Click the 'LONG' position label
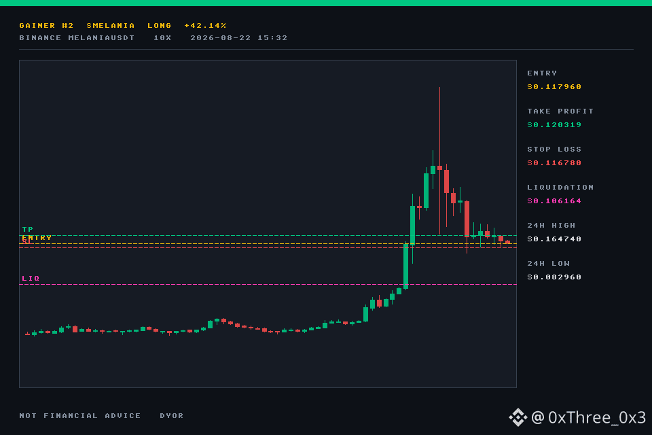 pyautogui.click(x=159, y=25)
